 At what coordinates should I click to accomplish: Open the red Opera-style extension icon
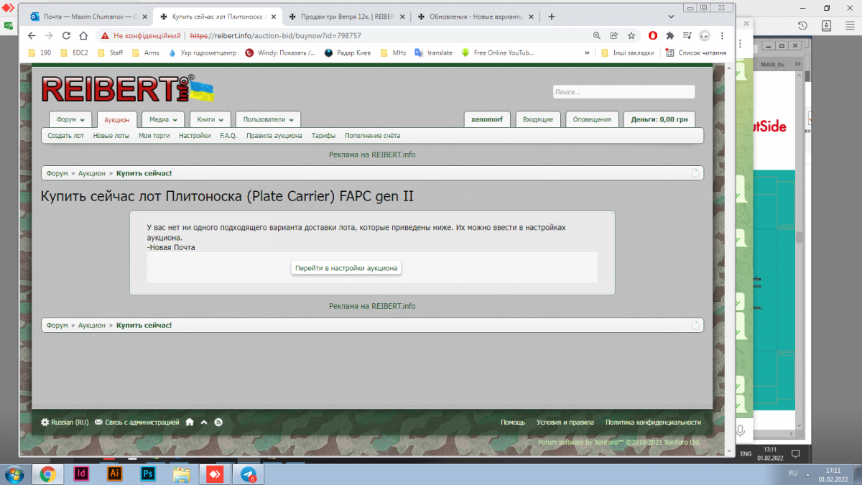point(653,35)
